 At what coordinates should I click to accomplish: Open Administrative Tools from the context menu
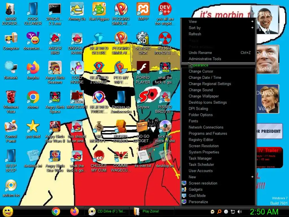click(x=218, y=59)
